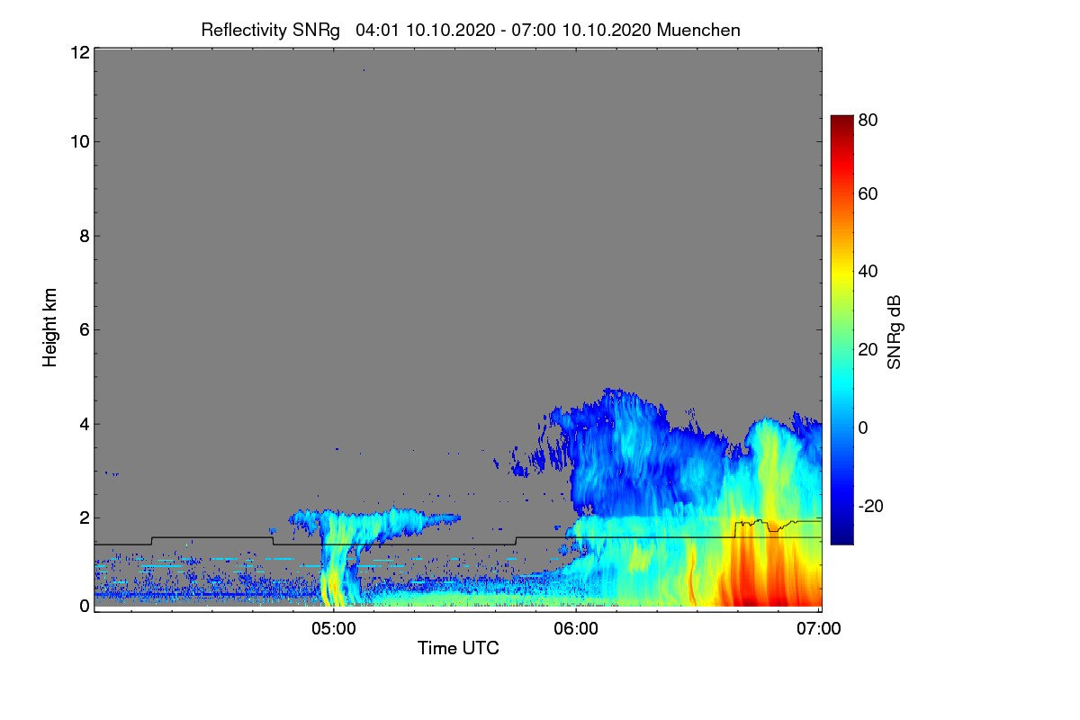Select the 'Height km' axis label
The height and width of the screenshot is (720, 1080).
[x=50, y=327]
